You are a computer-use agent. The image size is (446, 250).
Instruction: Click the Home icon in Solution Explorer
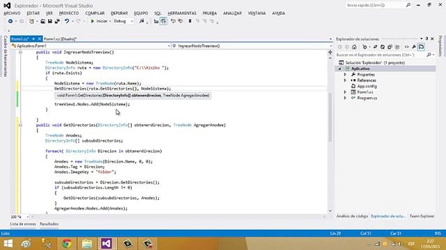(x=354, y=47)
